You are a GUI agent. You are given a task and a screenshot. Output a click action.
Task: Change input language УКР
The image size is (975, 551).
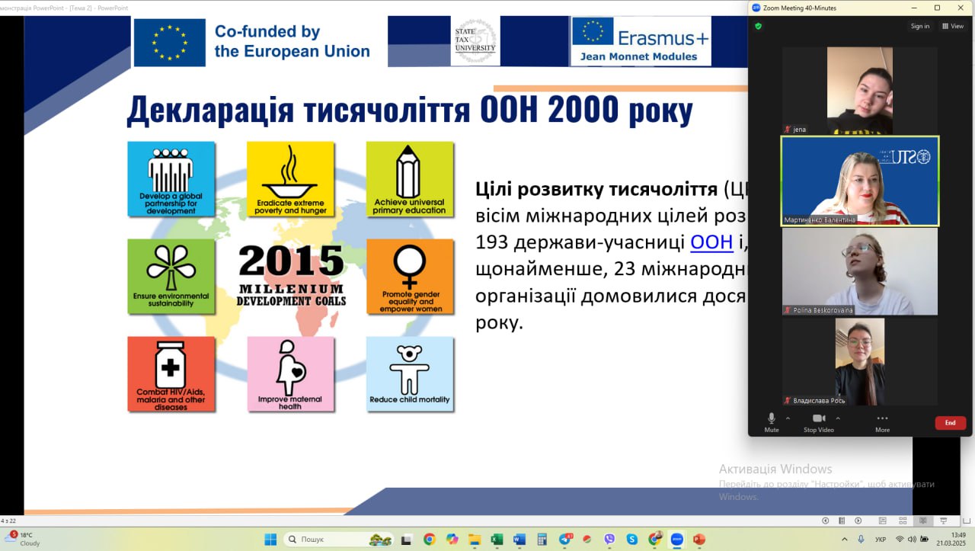[x=881, y=540]
